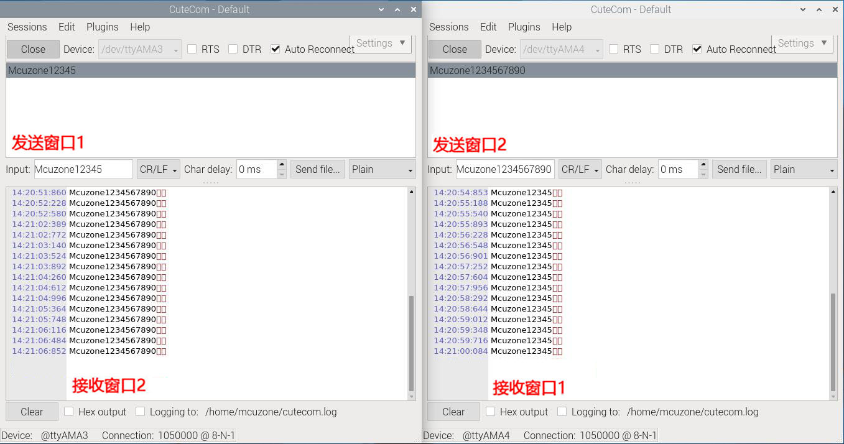This screenshot has width=844, height=444.
Task: Click scroll-down arrow of left output pane
Action: coord(411,396)
